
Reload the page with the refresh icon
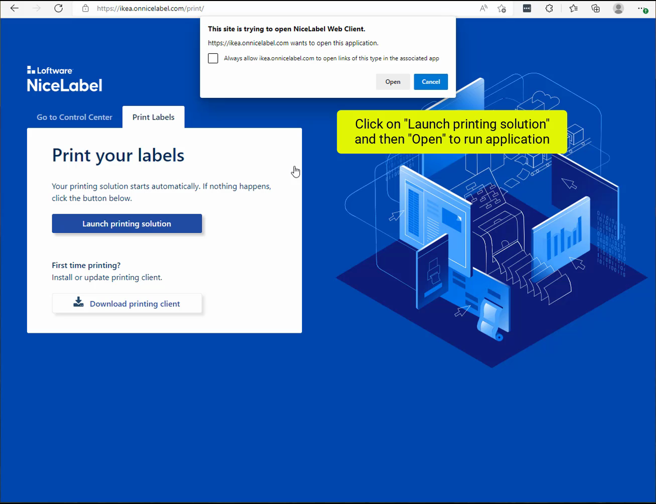[59, 8]
